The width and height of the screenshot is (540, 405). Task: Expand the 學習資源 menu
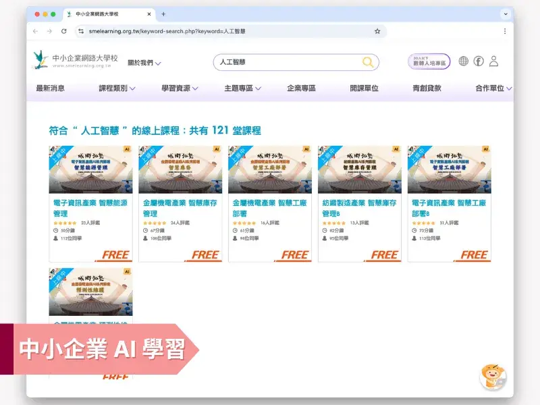[x=180, y=88]
